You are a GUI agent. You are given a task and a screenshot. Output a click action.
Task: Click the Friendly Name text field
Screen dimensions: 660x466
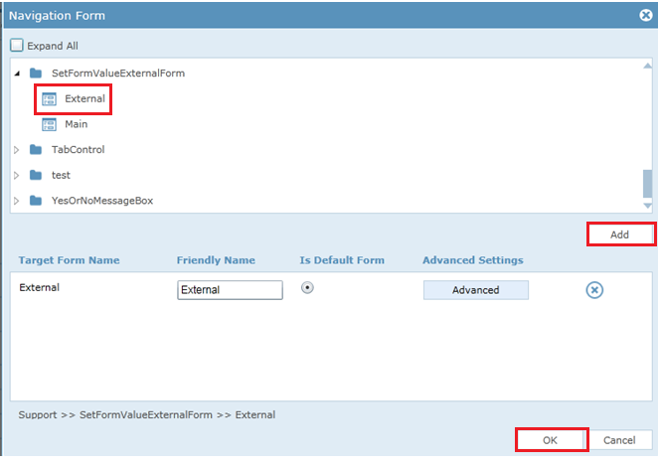coord(230,290)
